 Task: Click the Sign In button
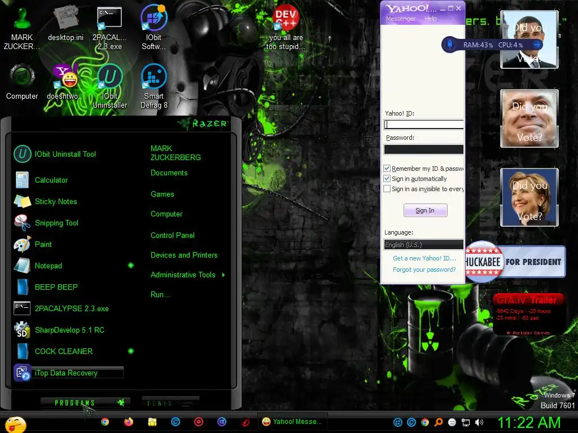[x=425, y=210]
